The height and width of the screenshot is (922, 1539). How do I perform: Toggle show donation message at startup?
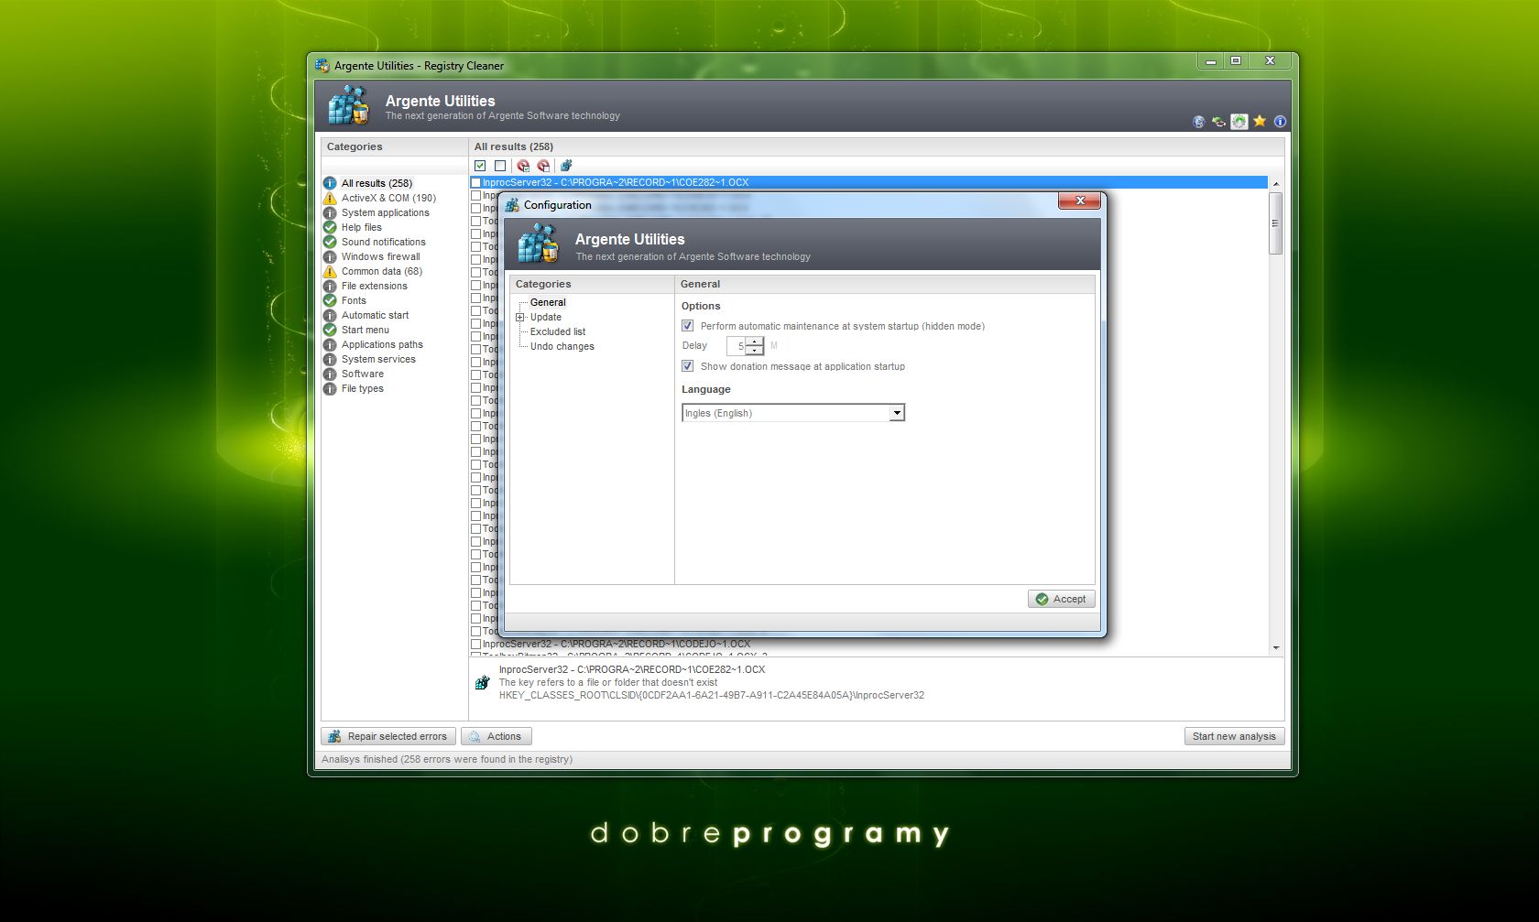(687, 366)
